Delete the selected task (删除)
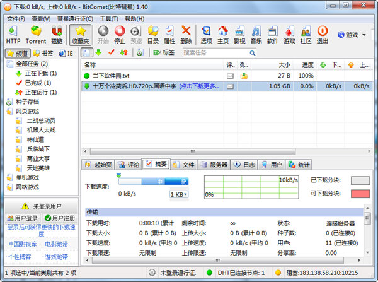The image size is (378, 282). pos(186,35)
